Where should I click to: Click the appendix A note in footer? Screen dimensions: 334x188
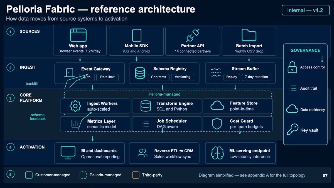point(252,175)
